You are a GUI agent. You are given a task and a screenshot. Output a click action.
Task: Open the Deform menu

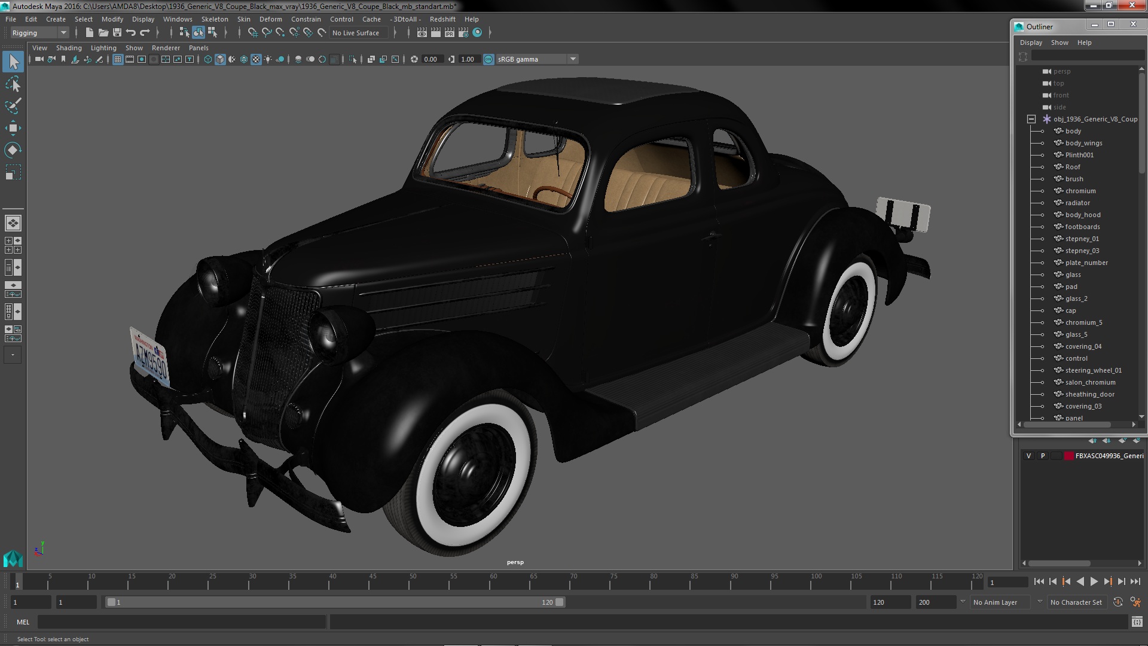(270, 19)
